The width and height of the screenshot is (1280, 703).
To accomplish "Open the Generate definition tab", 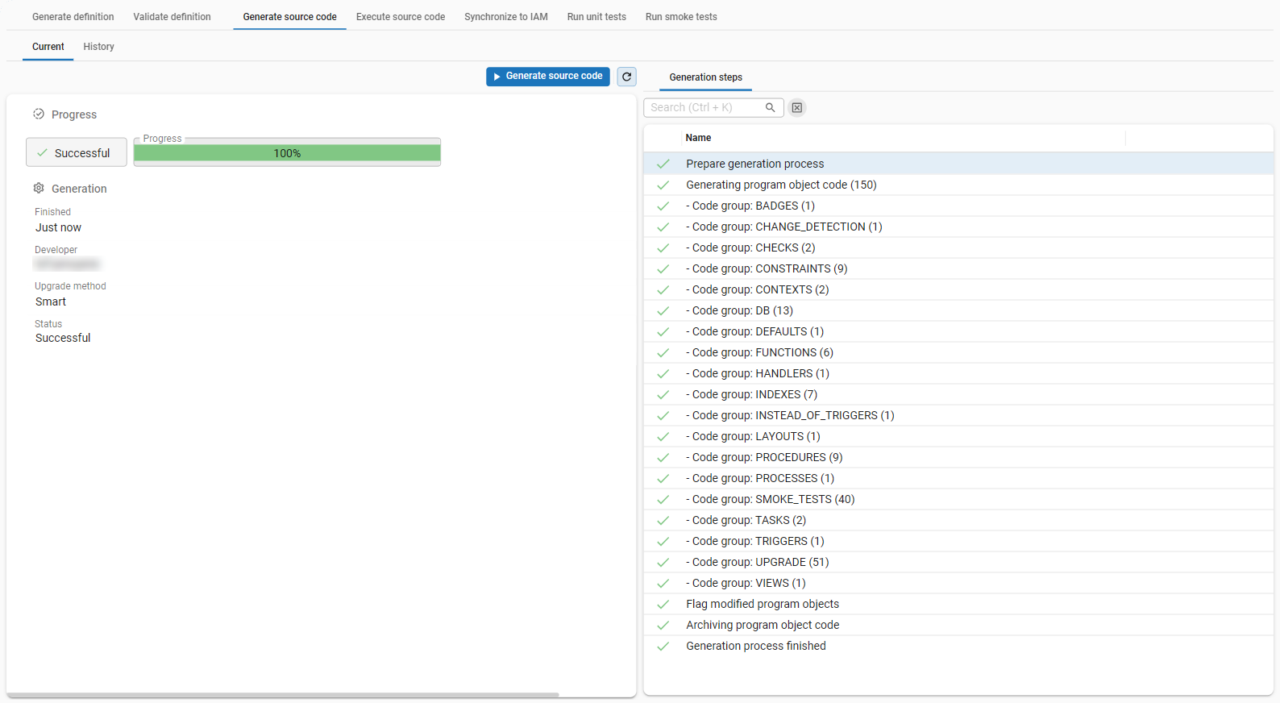I will [73, 17].
